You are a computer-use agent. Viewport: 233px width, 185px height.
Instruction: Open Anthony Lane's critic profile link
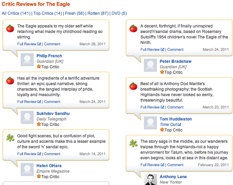point(173,177)
